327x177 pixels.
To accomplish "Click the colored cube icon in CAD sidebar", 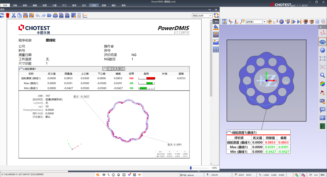I will (322, 84).
